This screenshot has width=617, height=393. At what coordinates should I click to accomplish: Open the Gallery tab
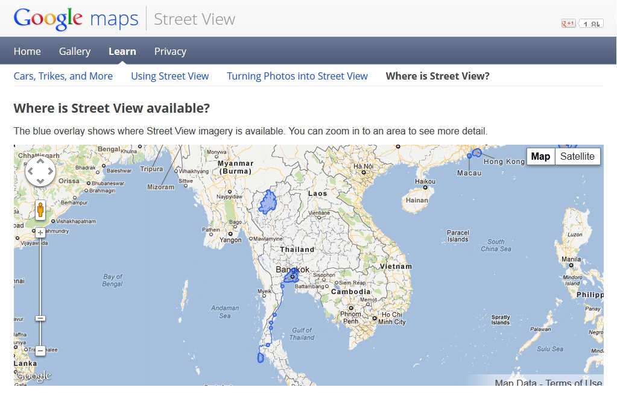[x=75, y=51]
